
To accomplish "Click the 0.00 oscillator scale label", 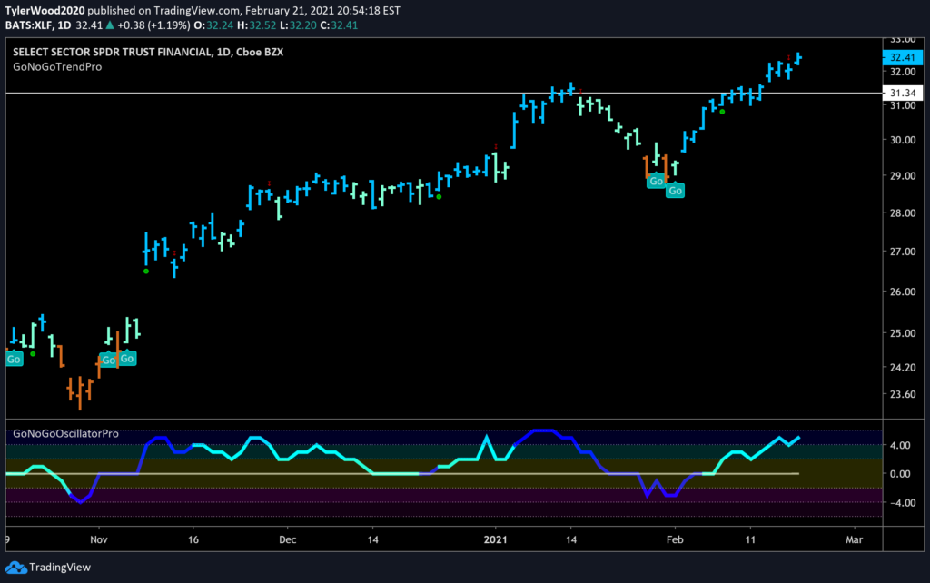I will point(900,474).
